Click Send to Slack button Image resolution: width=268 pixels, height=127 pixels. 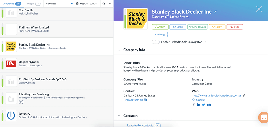(197, 27)
